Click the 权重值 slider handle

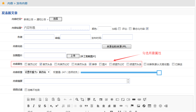tap(159, 73)
